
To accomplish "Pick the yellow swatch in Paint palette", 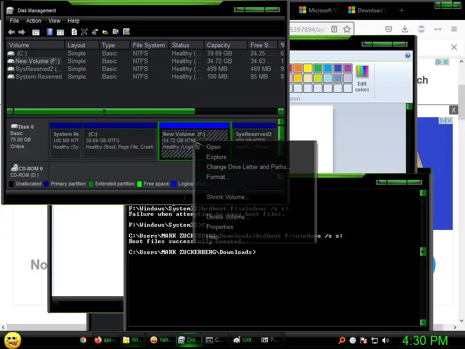I will point(308,68).
